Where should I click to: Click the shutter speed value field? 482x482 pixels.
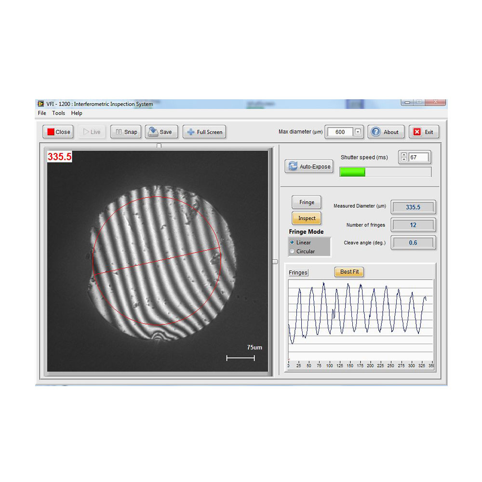pyautogui.click(x=418, y=157)
